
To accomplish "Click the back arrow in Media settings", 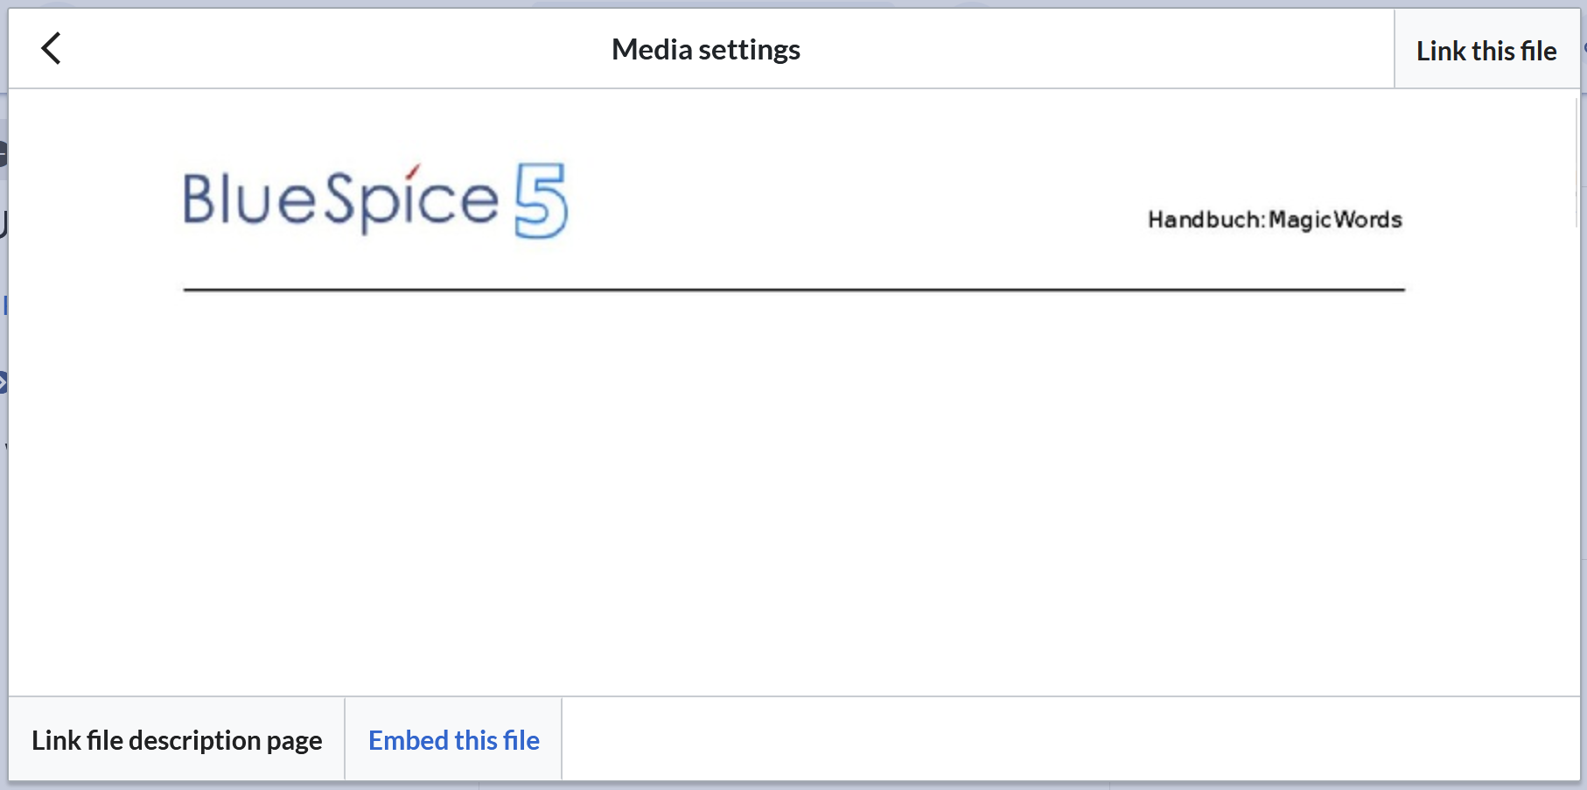I will [x=52, y=49].
